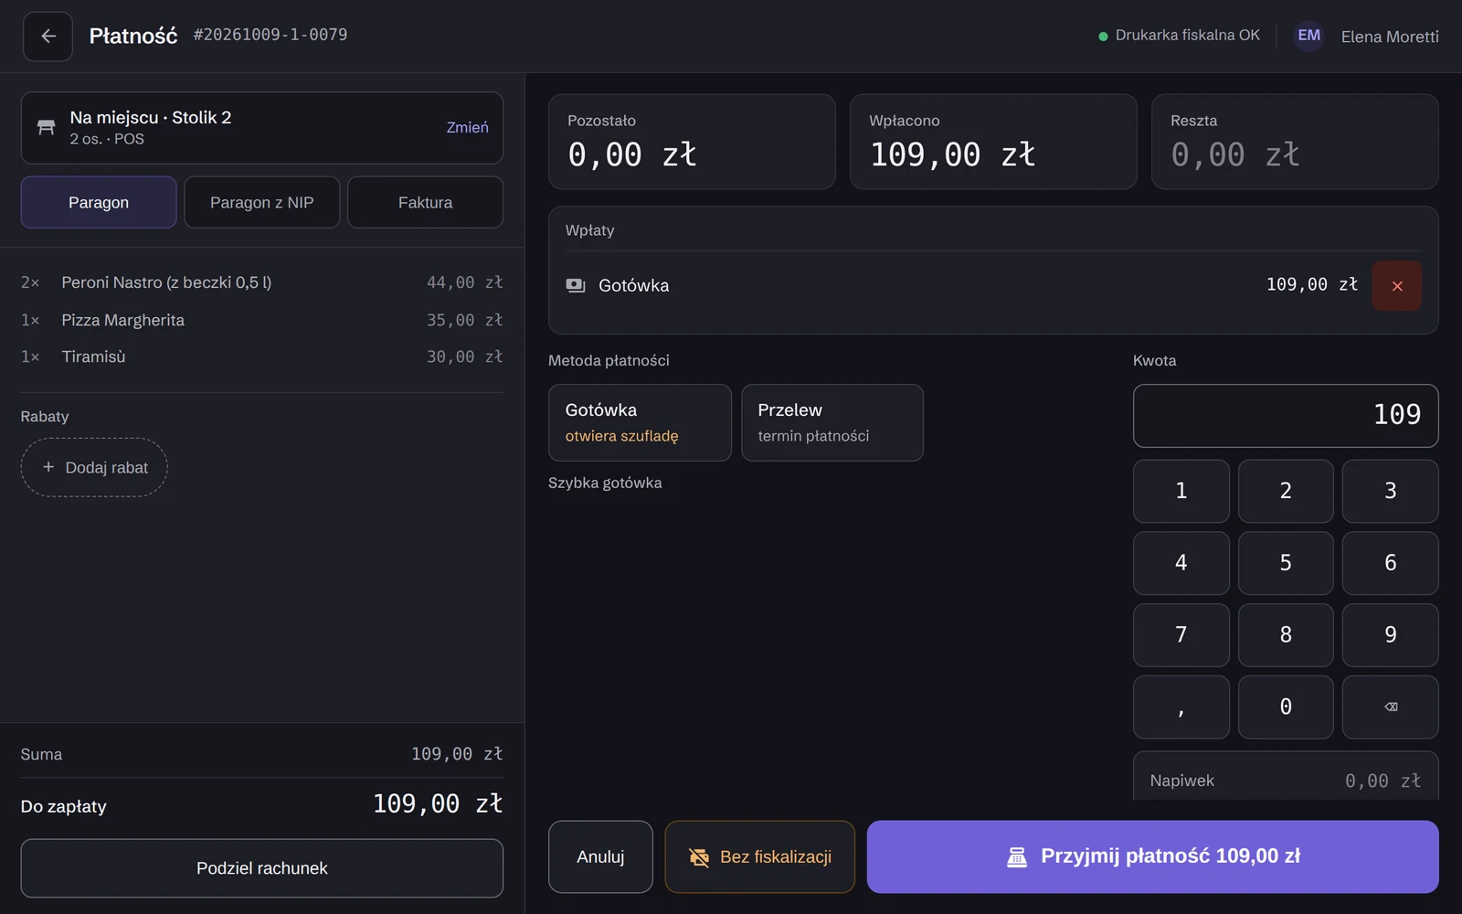Screen dimensions: 1462x914
Task: Add a discount with Dodaj rabat
Action: coord(94,467)
